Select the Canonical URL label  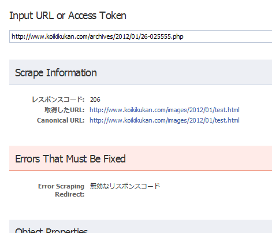61,120
